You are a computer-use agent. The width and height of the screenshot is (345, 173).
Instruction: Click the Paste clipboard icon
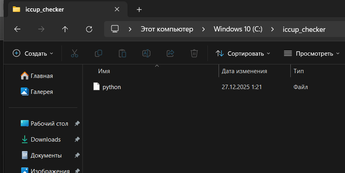pyautogui.click(x=122, y=53)
